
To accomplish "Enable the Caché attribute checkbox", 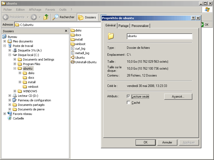I will [128, 102].
